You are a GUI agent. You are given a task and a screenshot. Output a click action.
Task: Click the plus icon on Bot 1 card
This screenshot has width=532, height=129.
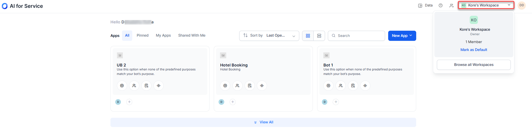point(336,102)
